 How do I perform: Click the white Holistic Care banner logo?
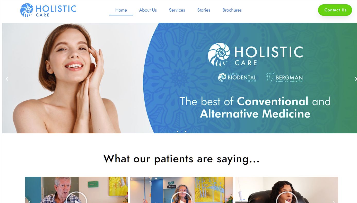255,55
